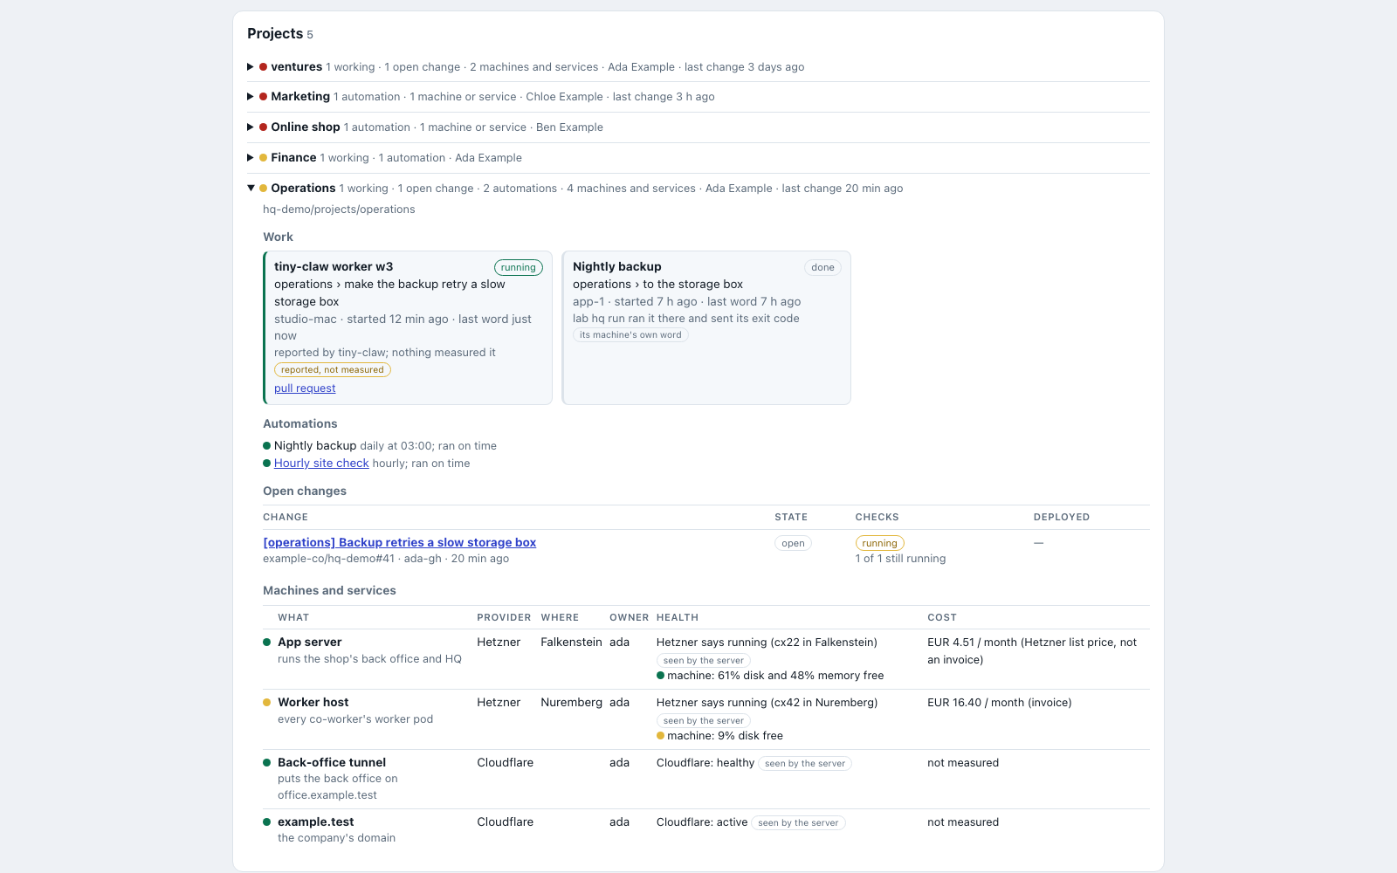The height and width of the screenshot is (873, 1397).
Task: Click the Projects heading
Action: [275, 34]
